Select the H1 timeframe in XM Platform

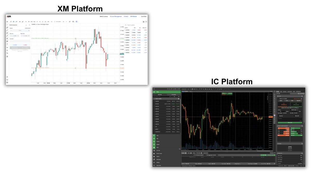pyautogui.click(x=37, y=22)
